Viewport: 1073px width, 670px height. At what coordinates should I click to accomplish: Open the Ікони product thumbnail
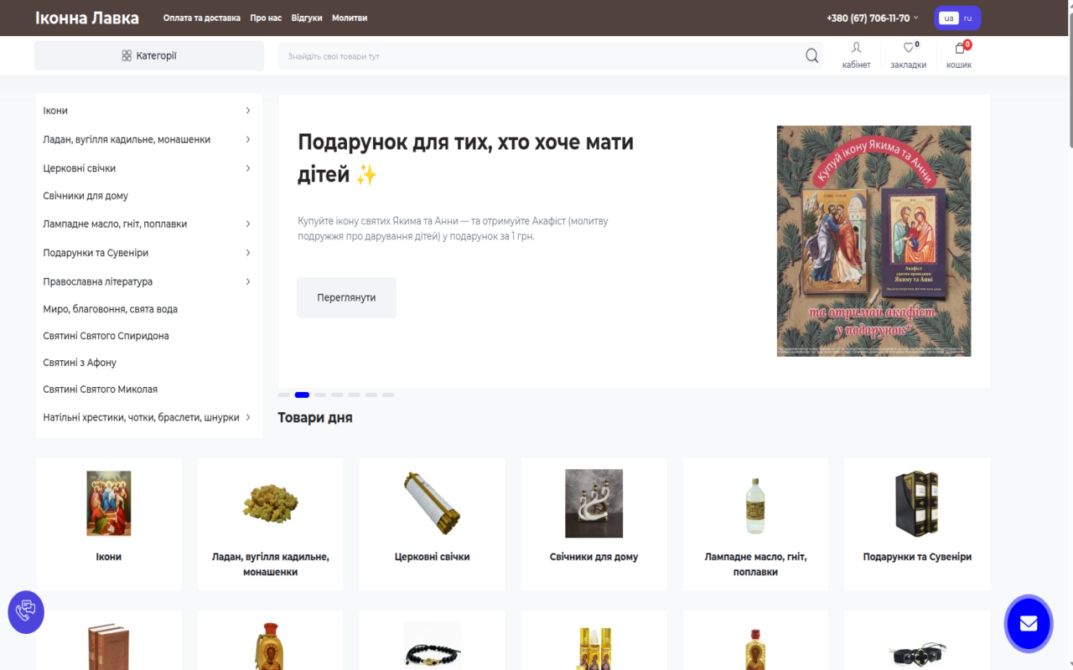[109, 503]
